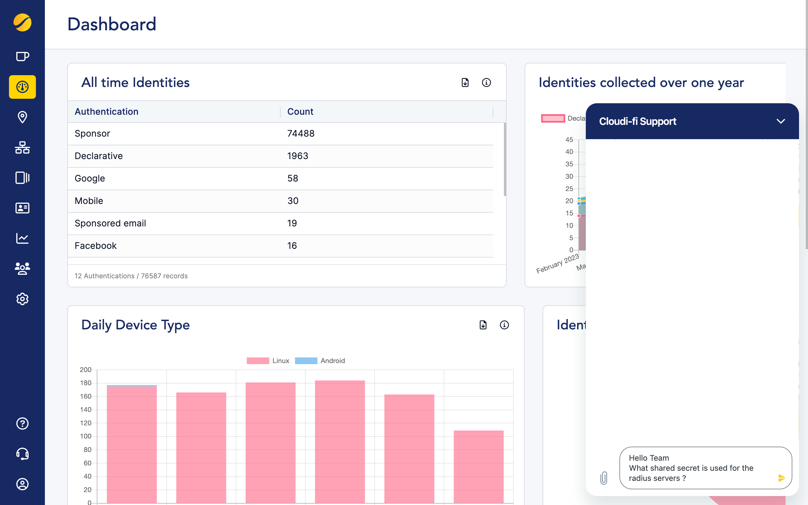Open the account profile icon at sidebar bottom
The height and width of the screenshot is (505, 808).
coord(22,484)
